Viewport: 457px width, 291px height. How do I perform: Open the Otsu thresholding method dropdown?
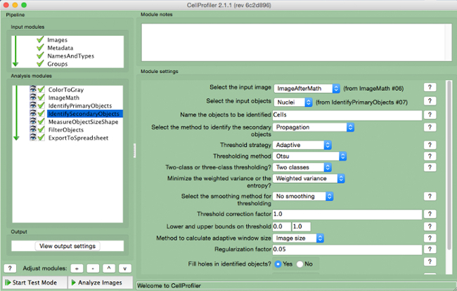point(309,156)
